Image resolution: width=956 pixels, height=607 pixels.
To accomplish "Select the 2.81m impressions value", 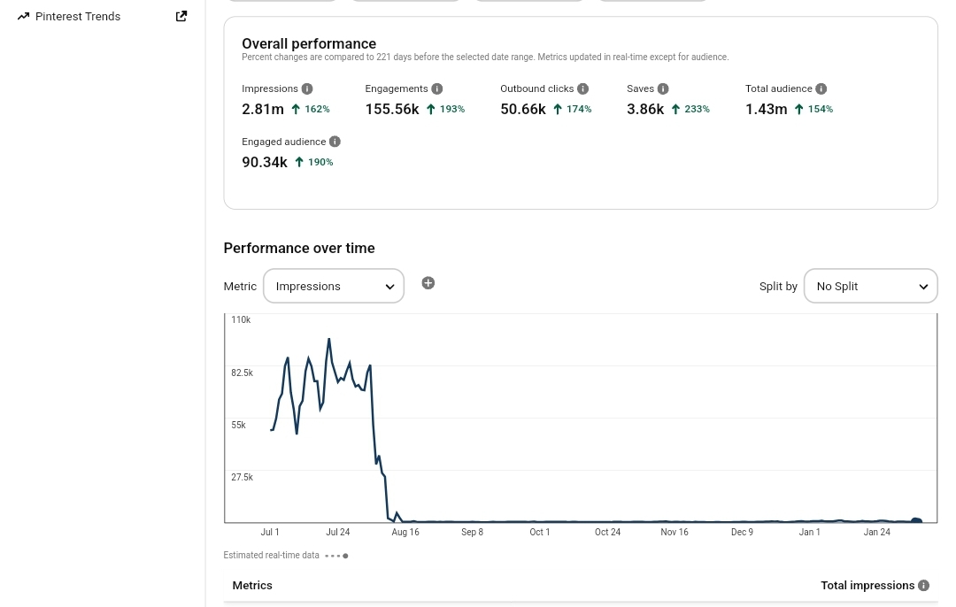I will [x=263, y=109].
